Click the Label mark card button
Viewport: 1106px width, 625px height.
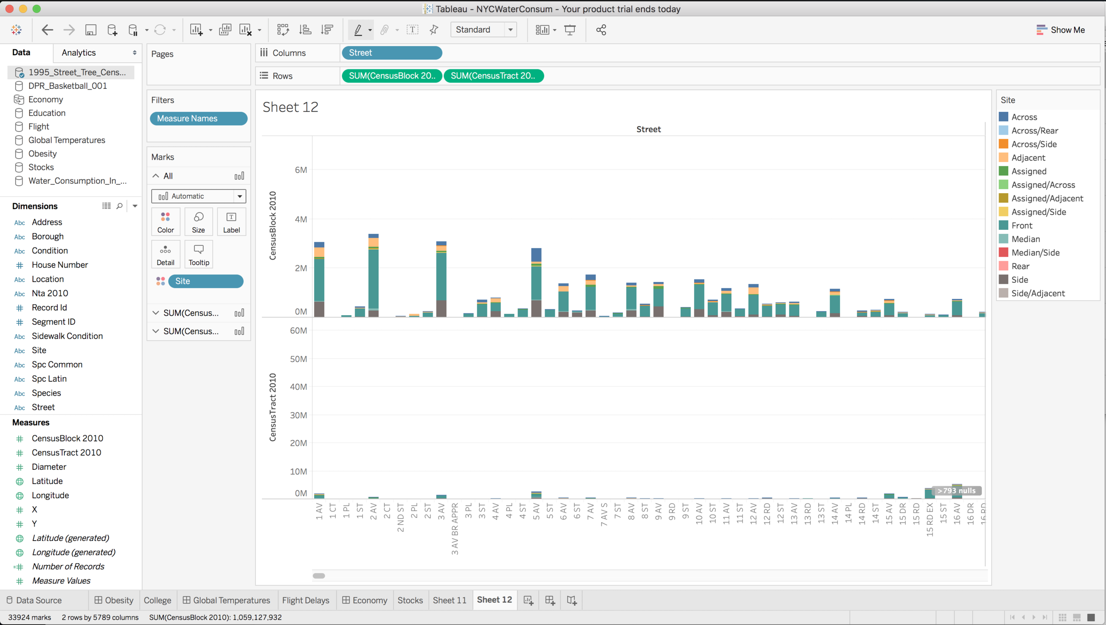click(231, 222)
